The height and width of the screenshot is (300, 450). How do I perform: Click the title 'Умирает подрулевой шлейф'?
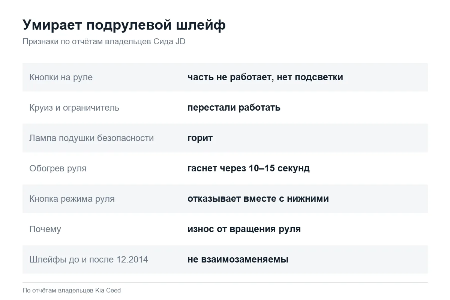[x=124, y=25]
